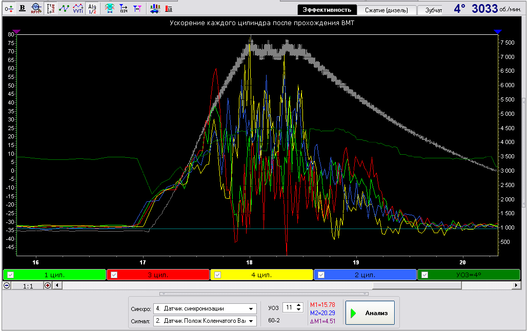Click the 1234 cylinder order marker icon
527x331 pixels.
click(x=124, y=8)
